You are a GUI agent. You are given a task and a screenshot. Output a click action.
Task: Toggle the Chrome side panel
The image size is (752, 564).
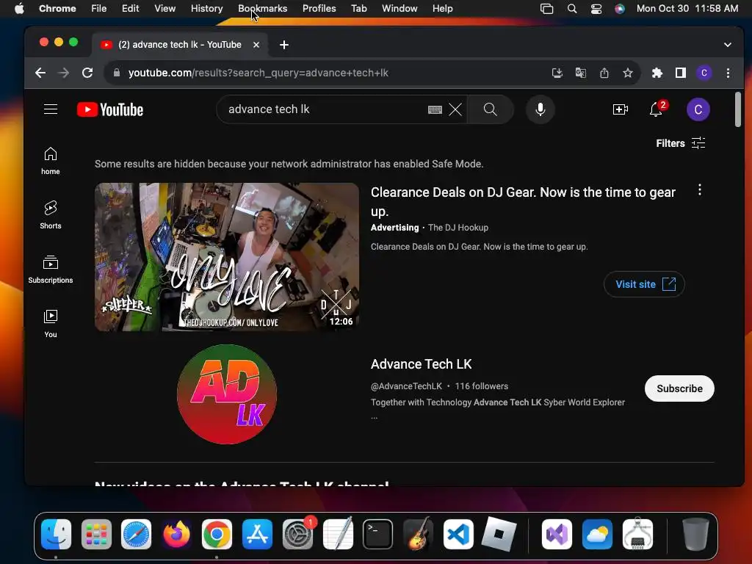(x=681, y=73)
